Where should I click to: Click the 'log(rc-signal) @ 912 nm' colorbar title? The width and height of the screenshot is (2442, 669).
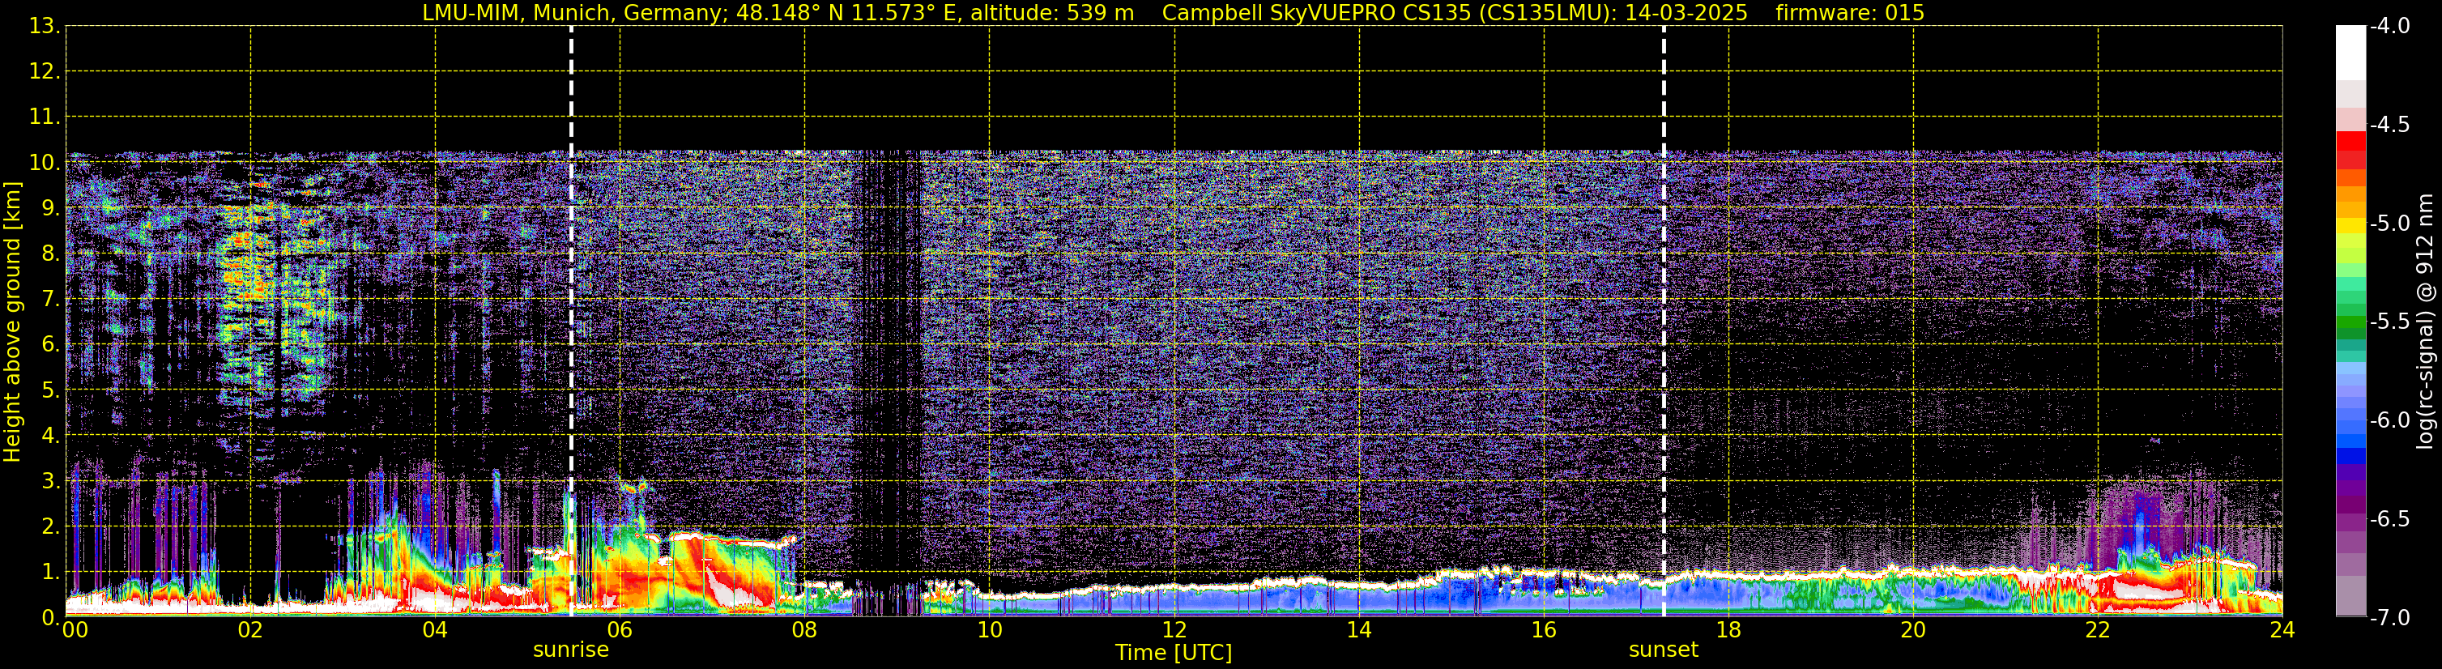coord(2426,322)
